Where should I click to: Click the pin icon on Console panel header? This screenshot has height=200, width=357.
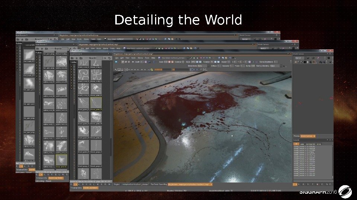327,140
